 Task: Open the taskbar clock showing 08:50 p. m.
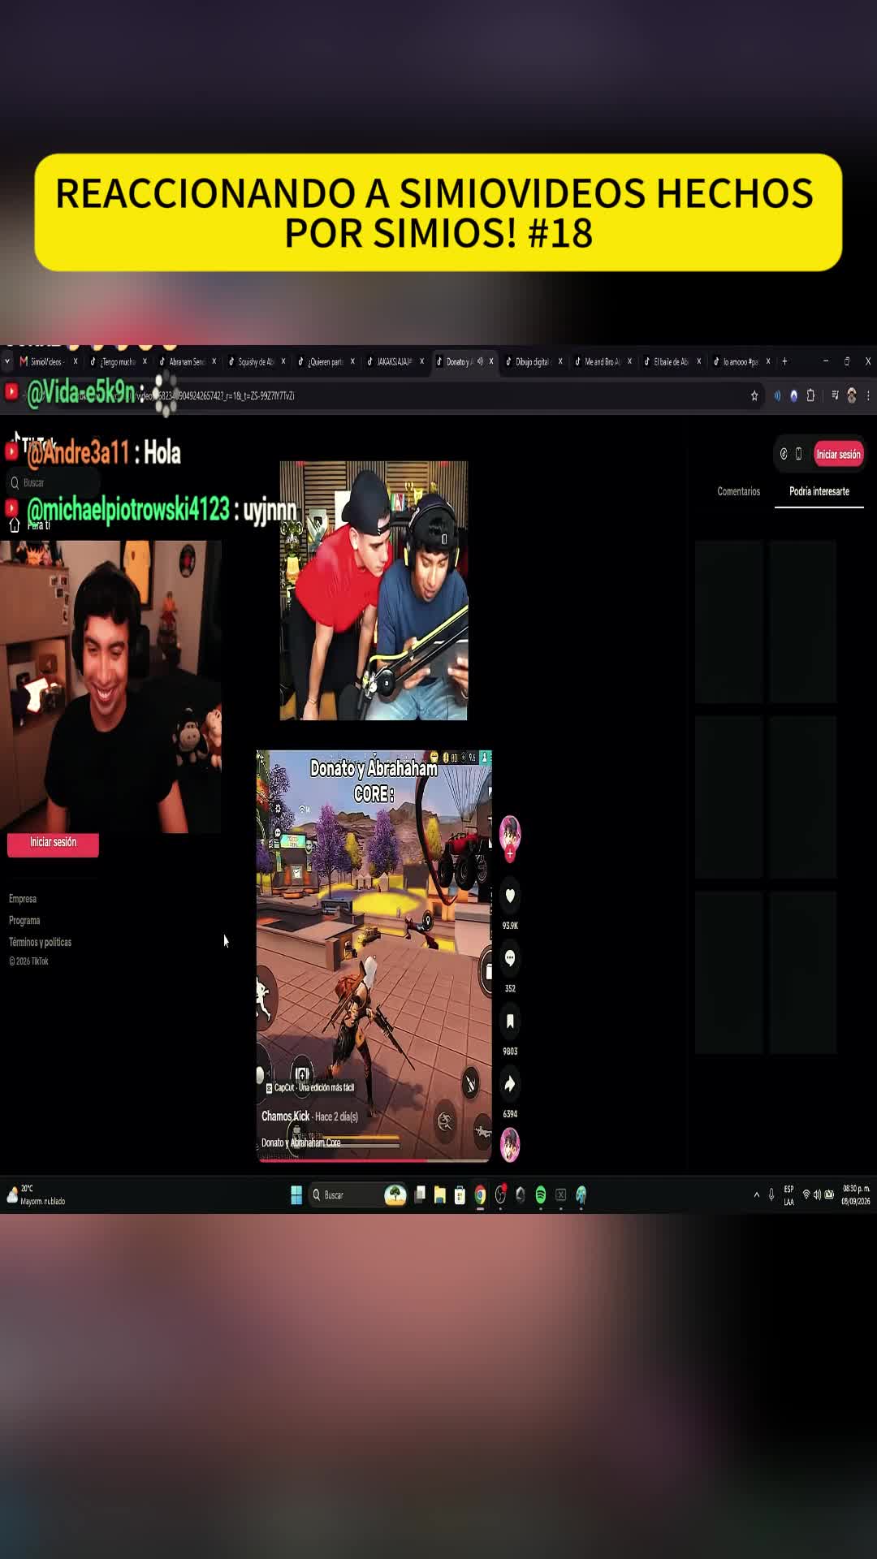coord(856,1194)
